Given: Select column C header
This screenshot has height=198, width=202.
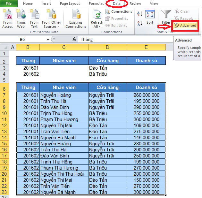Looking at the screenshot, I should pyautogui.click(x=64, y=47).
